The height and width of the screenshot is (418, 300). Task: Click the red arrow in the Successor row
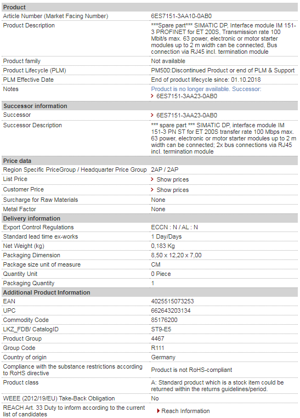click(x=152, y=115)
